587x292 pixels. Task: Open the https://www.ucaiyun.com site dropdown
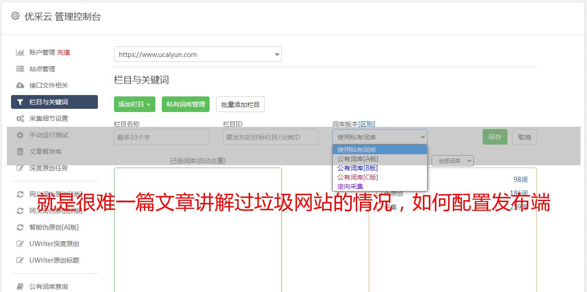(198, 54)
